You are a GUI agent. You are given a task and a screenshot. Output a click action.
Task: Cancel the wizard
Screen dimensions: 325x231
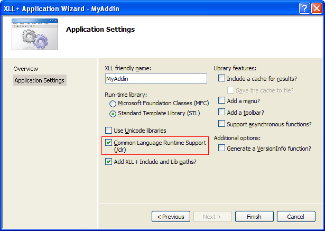[x=296, y=217]
